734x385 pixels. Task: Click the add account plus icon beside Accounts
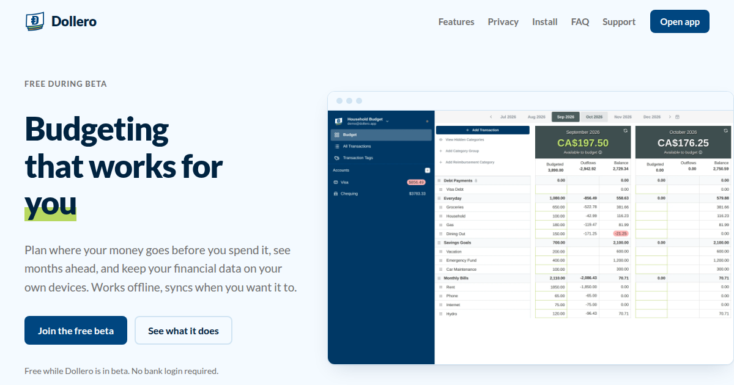pos(428,170)
